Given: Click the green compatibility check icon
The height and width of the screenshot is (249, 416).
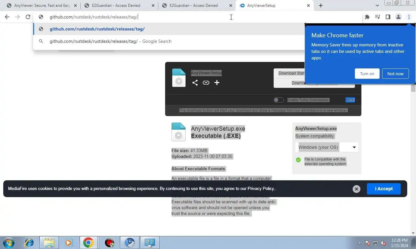Looking at the screenshot, I should [298, 160].
